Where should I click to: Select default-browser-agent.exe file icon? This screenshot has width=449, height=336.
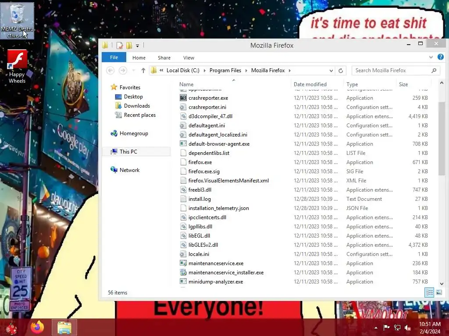click(183, 143)
